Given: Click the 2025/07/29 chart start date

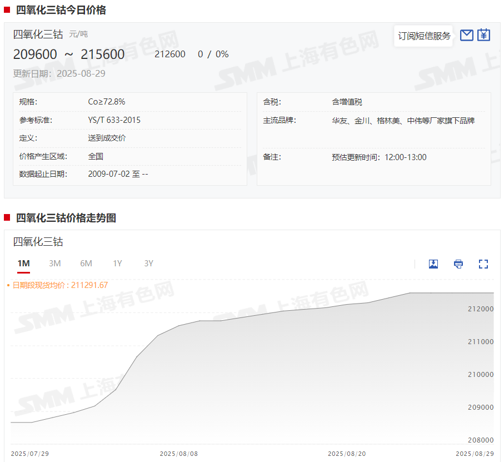Looking at the screenshot, I should click(x=30, y=454).
